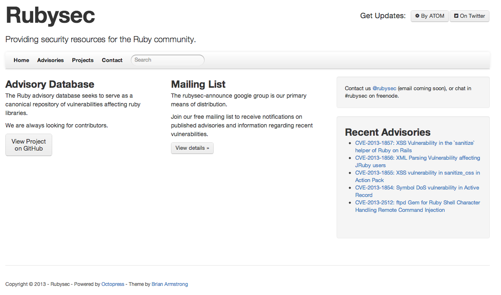
Task: Click the Mailing List heading
Action: tap(198, 84)
